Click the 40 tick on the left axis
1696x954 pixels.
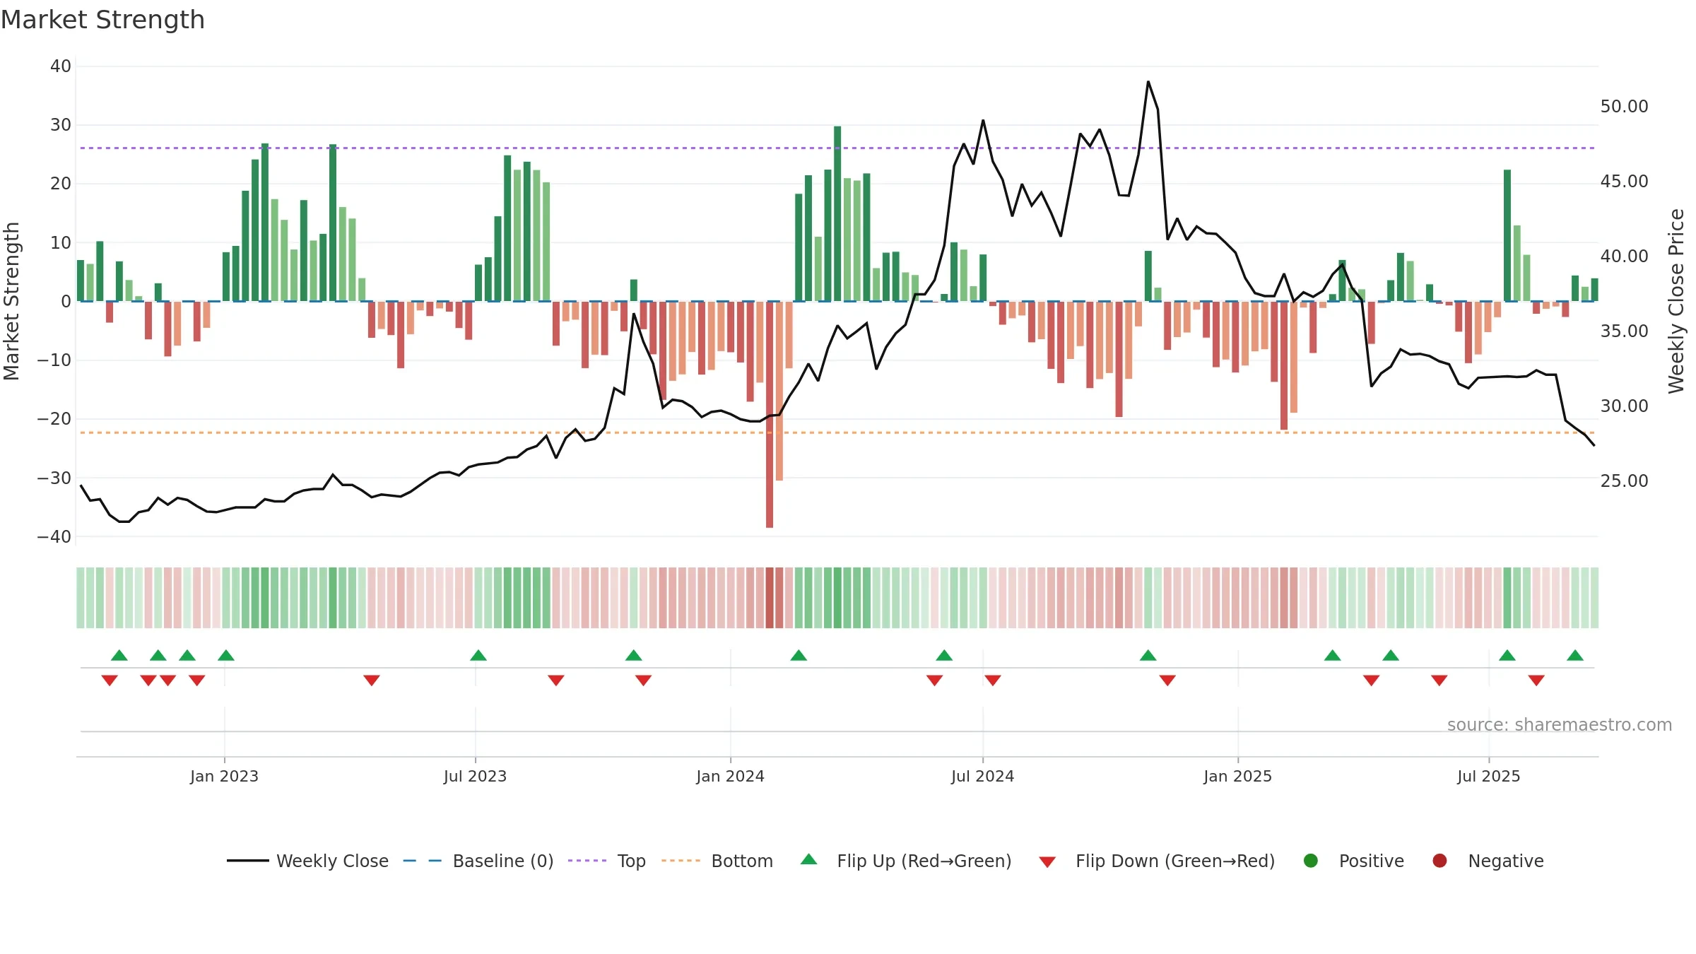[x=61, y=66]
